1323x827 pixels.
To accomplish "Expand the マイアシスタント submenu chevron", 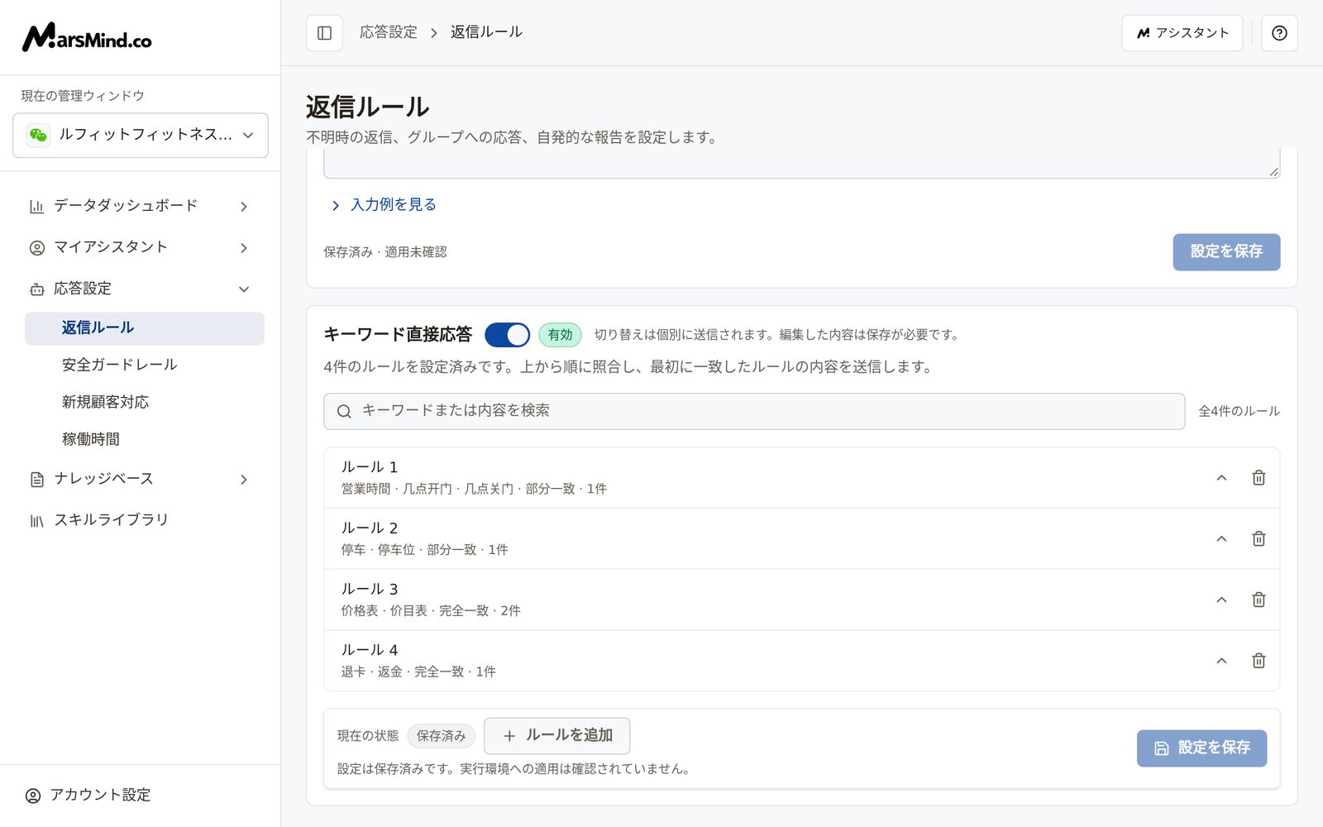I will [x=244, y=247].
